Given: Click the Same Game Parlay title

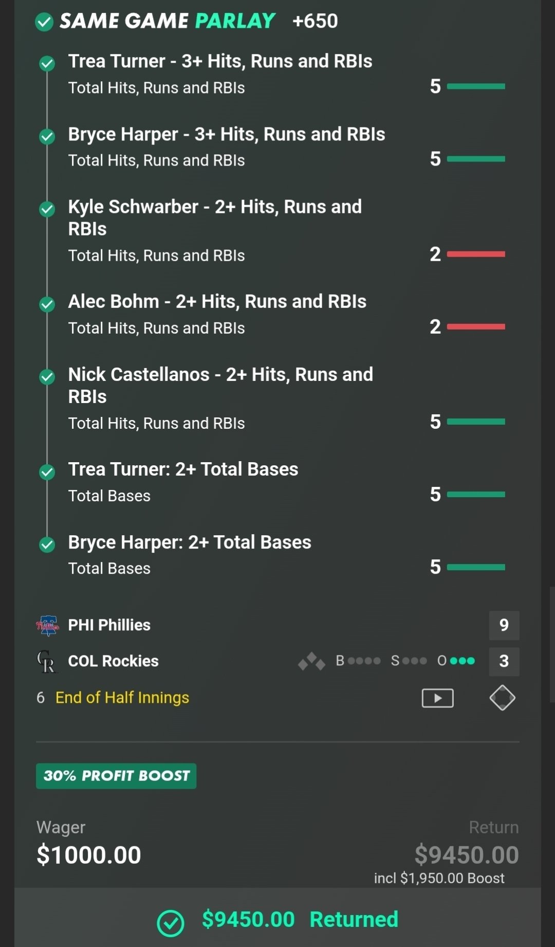Looking at the screenshot, I should (168, 21).
